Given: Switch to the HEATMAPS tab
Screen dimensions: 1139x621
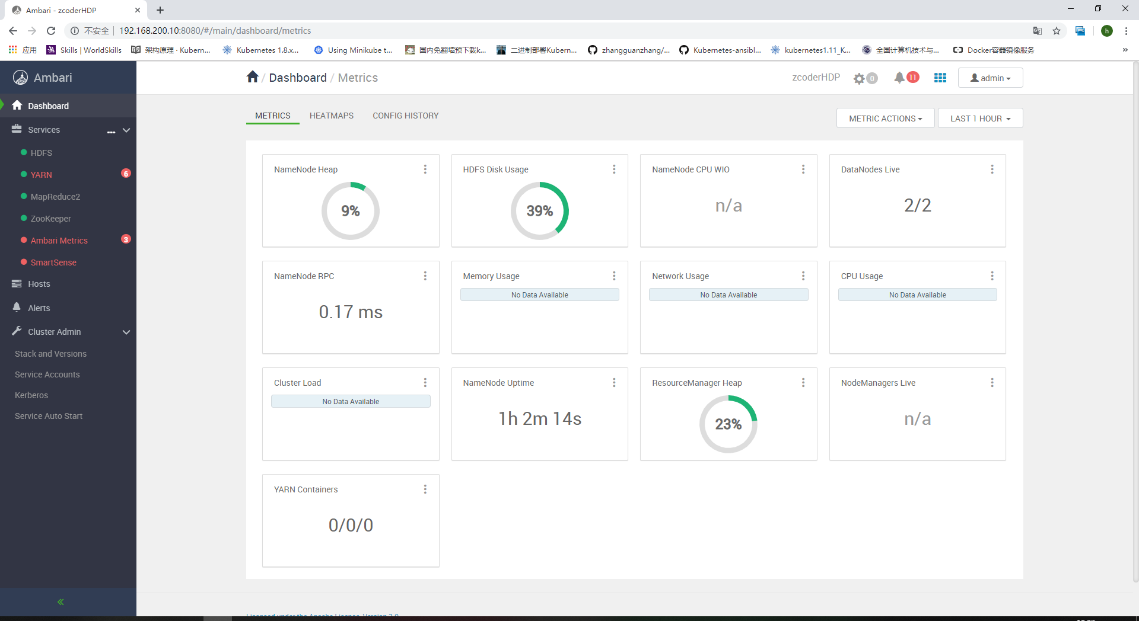Looking at the screenshot, I should (x=332, y=116).
